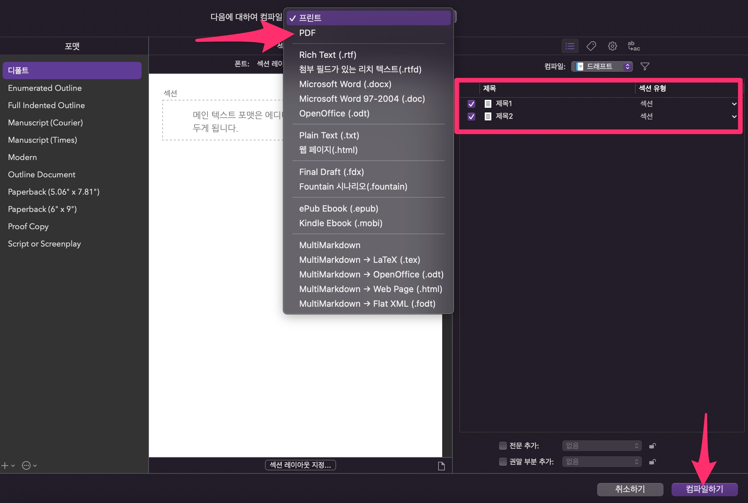Uncheck the 제목1 document checkbox
This screenshot has height=503, width=748.
pos(471,104)
